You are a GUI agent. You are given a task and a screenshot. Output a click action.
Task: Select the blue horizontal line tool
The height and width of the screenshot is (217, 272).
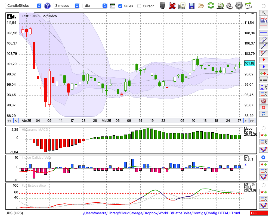tap(264, 33)
